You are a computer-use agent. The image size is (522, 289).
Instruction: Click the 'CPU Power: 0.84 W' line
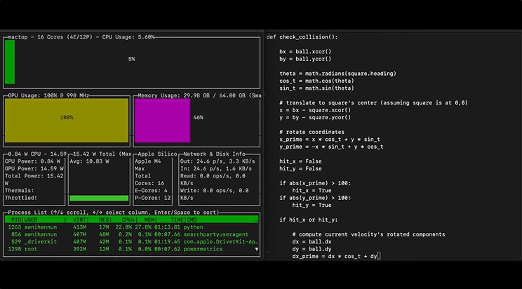point(32,161)
